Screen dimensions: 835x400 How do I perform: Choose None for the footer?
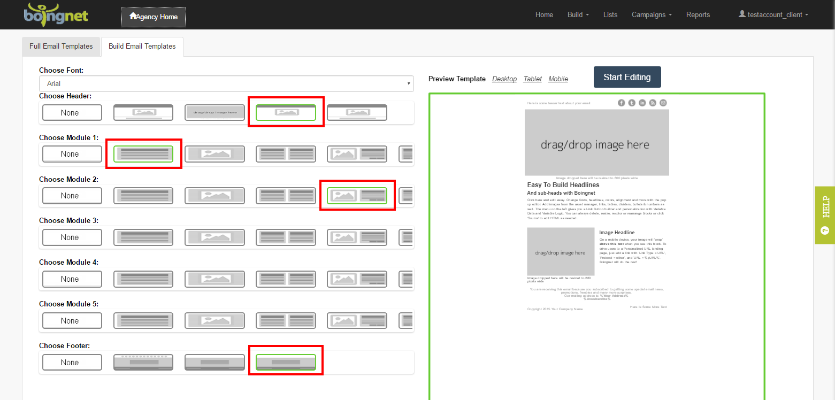[x=72, y=363]
